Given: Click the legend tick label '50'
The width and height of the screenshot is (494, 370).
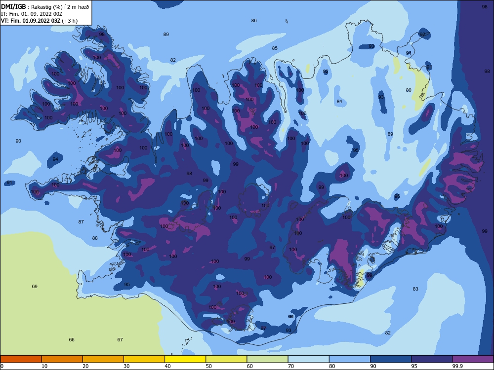Looking at the screenshot, I should pos(209,366).
